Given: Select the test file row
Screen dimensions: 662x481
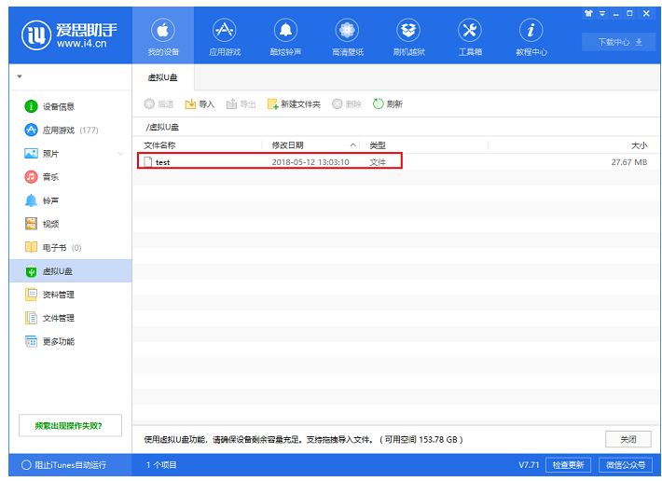Looking at the screenshot, I should coord(396,162).
